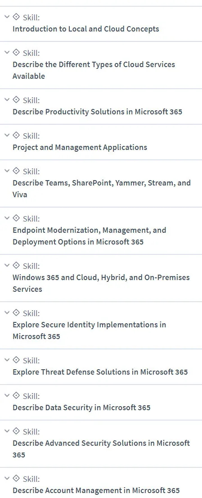Open Explore Threat Defense Solutions in Microsoft 365
This screenshot has height=498, width=202.
100,372
